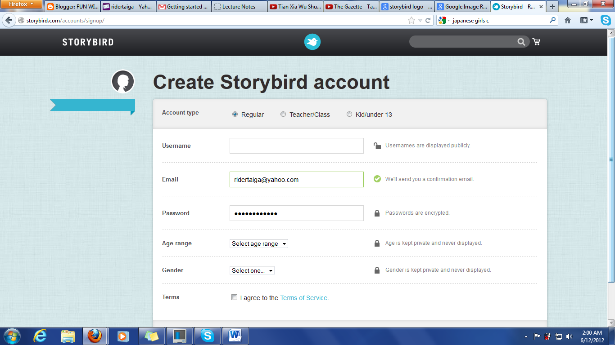Click the padlock icon beside Gender hint

377,270
